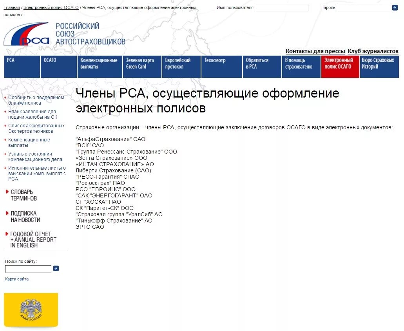Image resolution: width=404 pixels, height=331 pixels.
Task: Click the page heading Члены РСА
Action: click(x=207, y=101)
